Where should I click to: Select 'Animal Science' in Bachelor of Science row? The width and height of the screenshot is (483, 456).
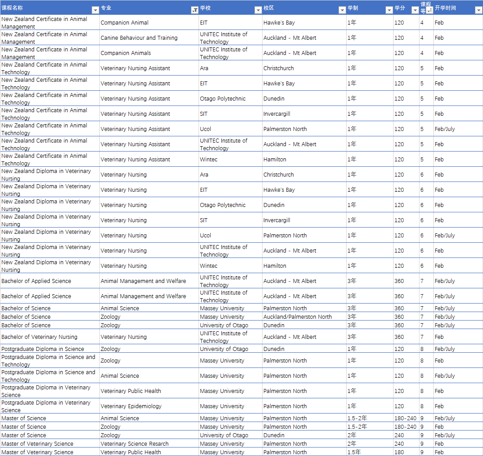[x=149, y=308]
